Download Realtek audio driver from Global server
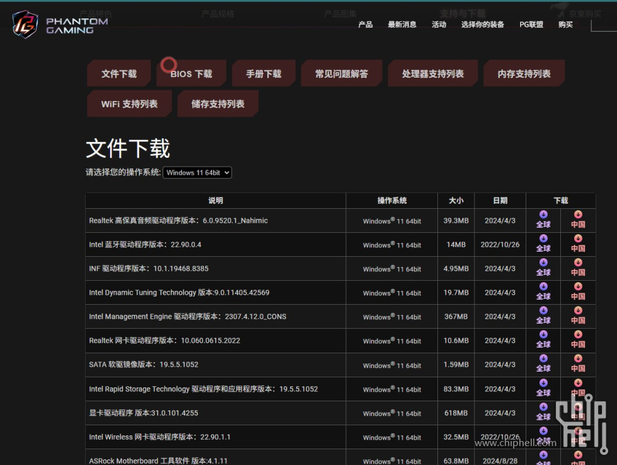Image resolution: width=617 pixels, height=465 pixels. coord(543,220)
